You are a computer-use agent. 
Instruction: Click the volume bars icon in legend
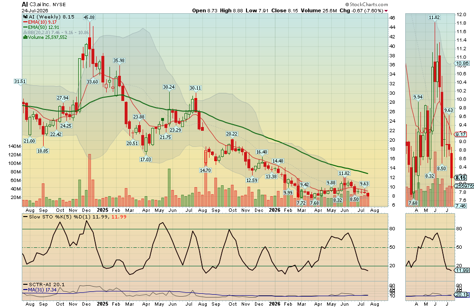[26, 37]
